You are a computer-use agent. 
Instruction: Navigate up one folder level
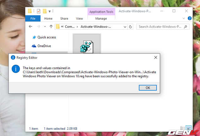(x=51, y=27)
